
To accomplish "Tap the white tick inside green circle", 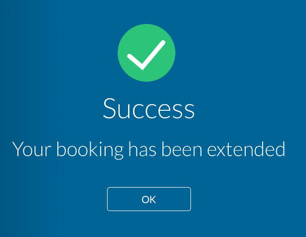I will pos(146,55).
